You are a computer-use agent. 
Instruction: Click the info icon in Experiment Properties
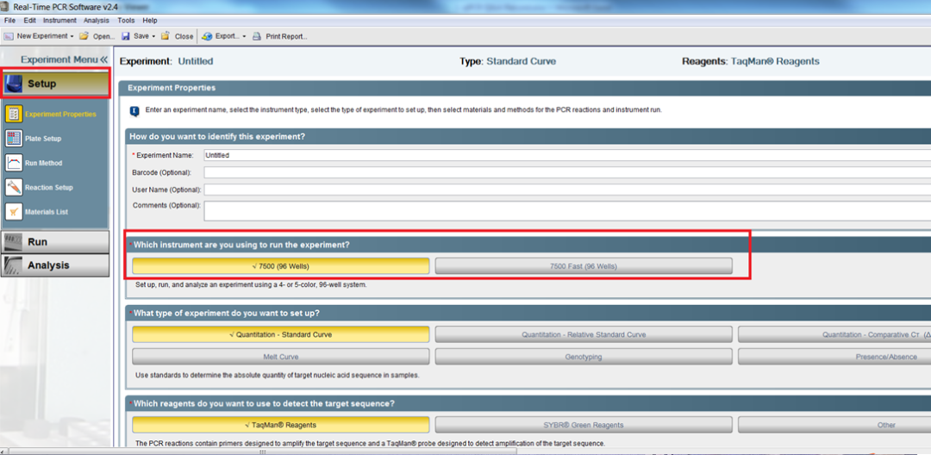[134, 111]
